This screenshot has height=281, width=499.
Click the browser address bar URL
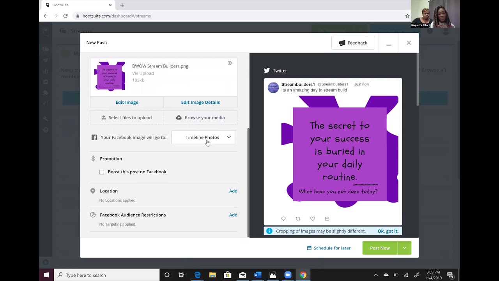(x=117, y=16)
